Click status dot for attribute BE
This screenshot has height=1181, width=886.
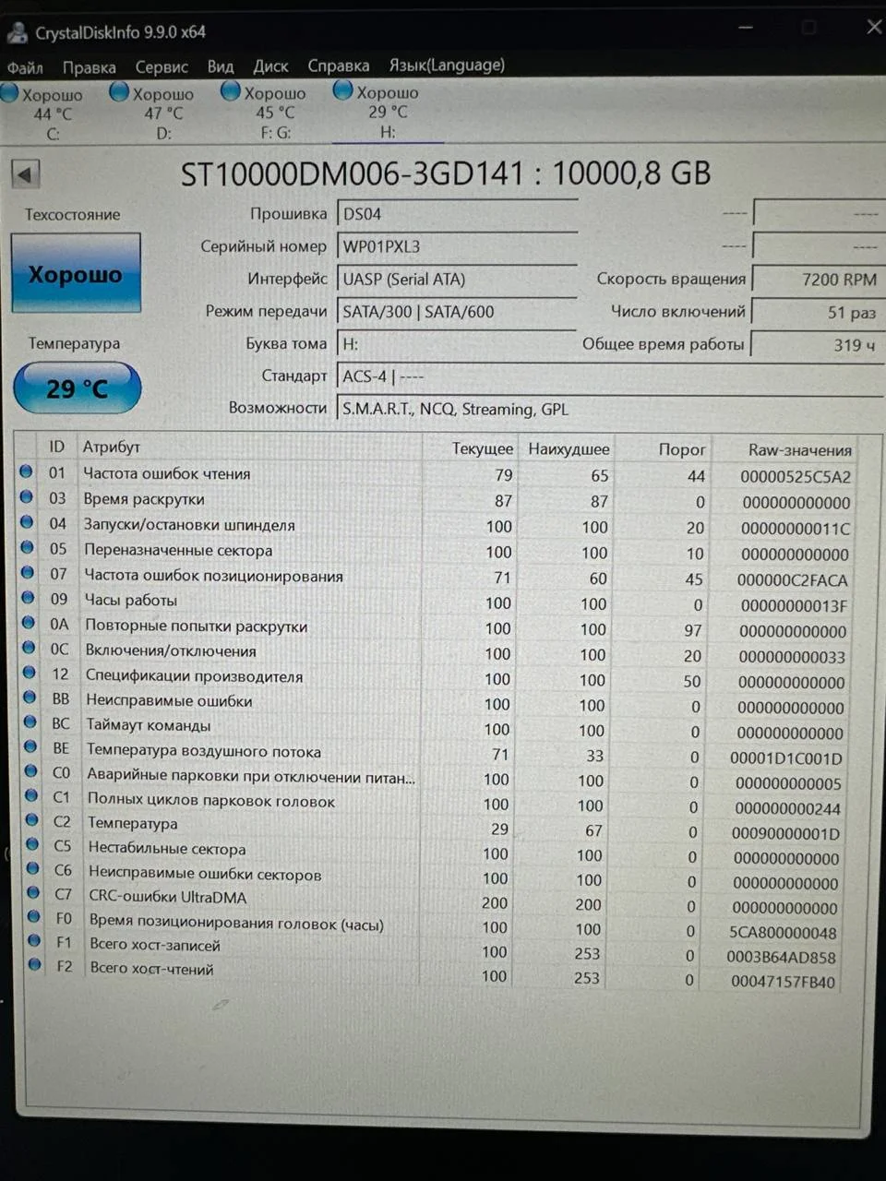30,747
